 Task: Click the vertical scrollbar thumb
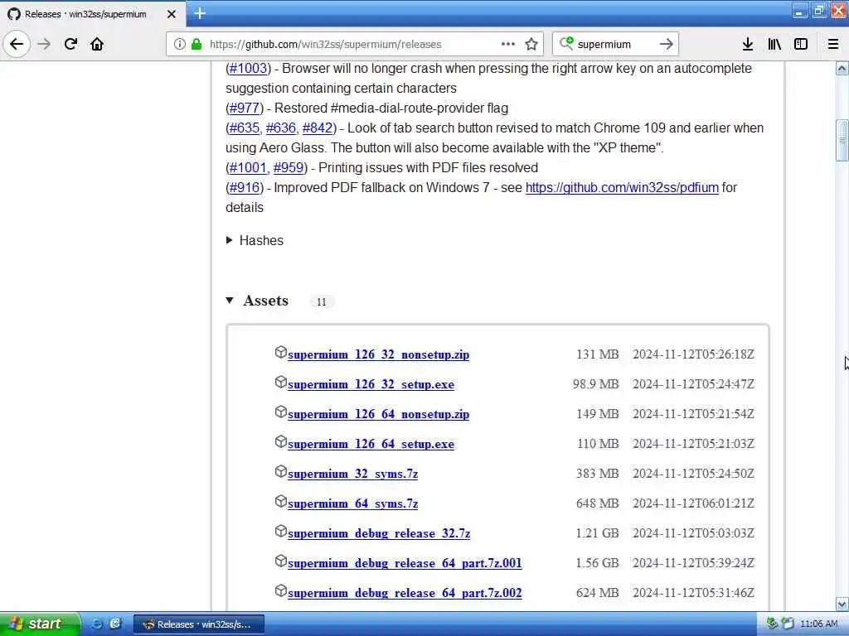point(842,141)
